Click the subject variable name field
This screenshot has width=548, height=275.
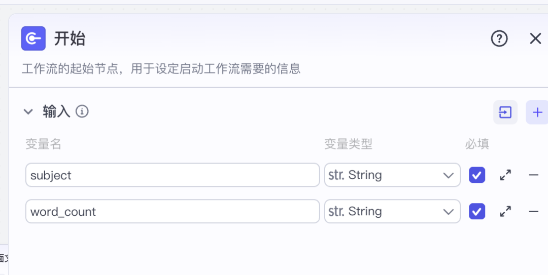tap(173, 175)
